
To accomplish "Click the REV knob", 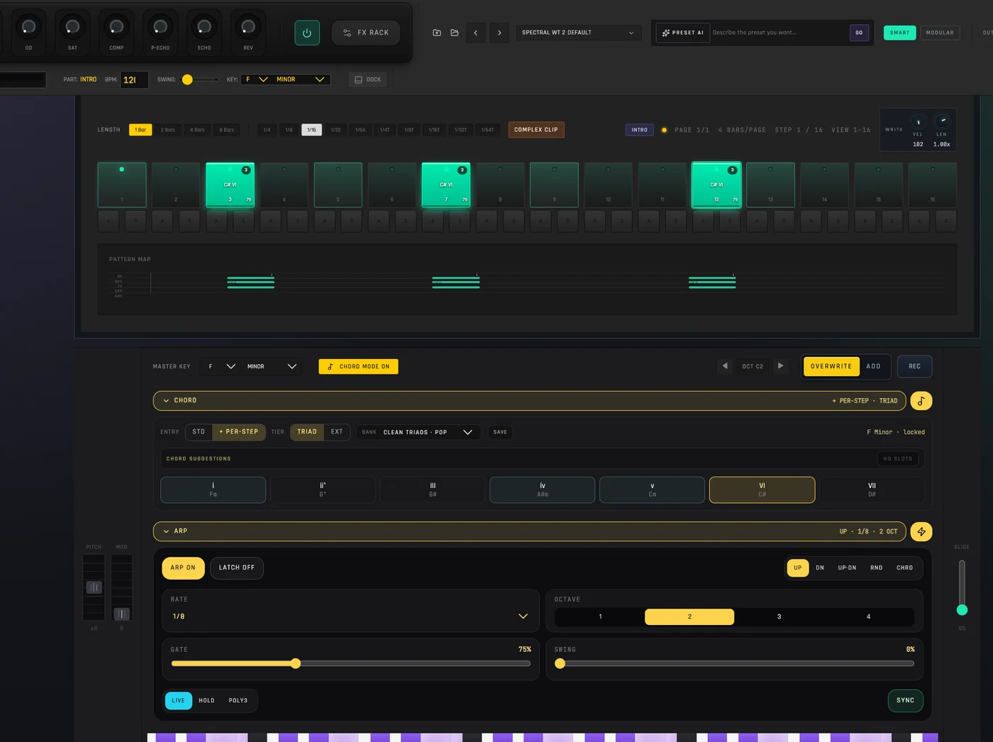I will pos(248,27).
